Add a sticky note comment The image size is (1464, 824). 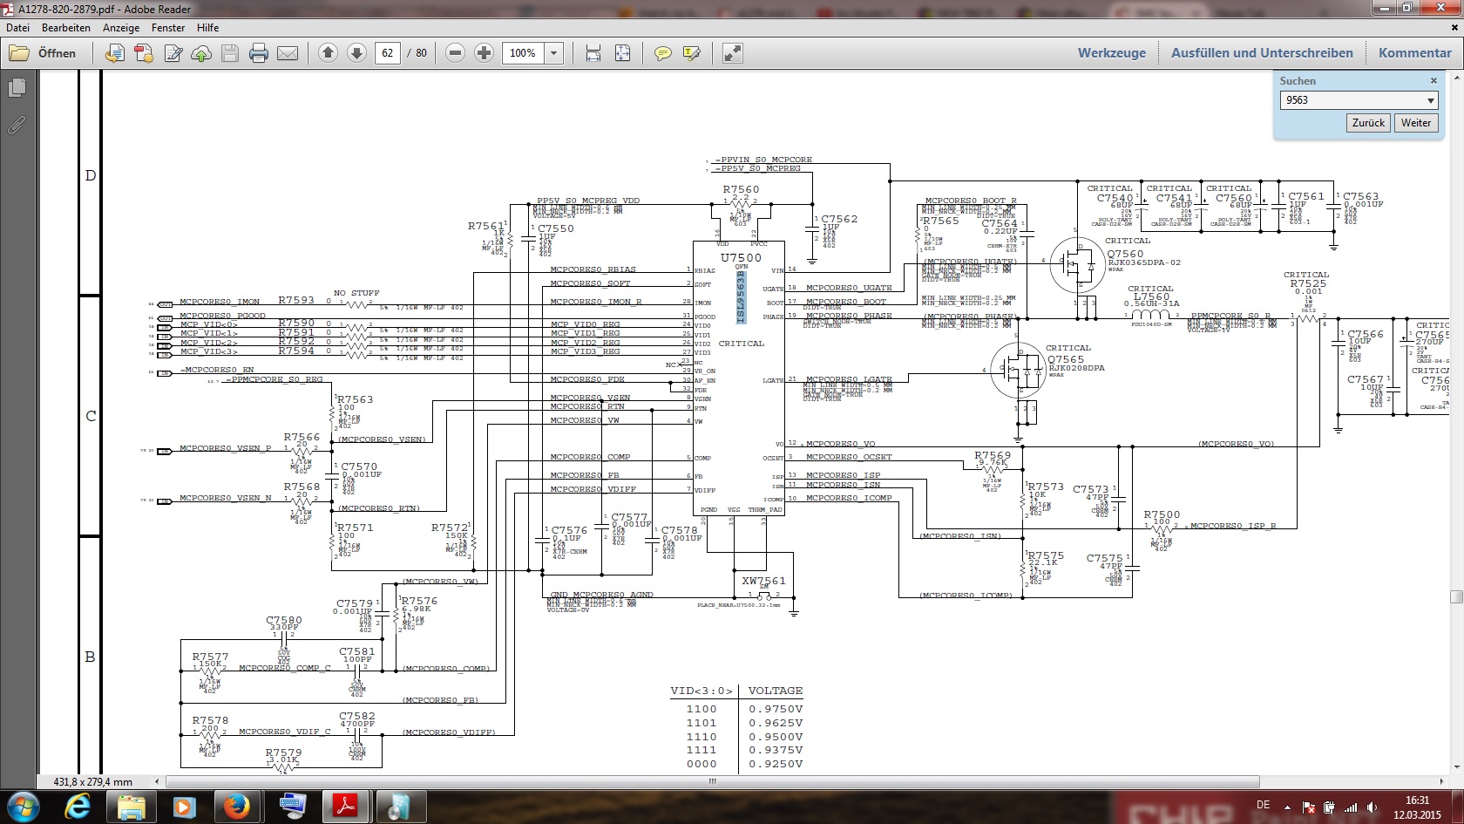coord(663,53)
